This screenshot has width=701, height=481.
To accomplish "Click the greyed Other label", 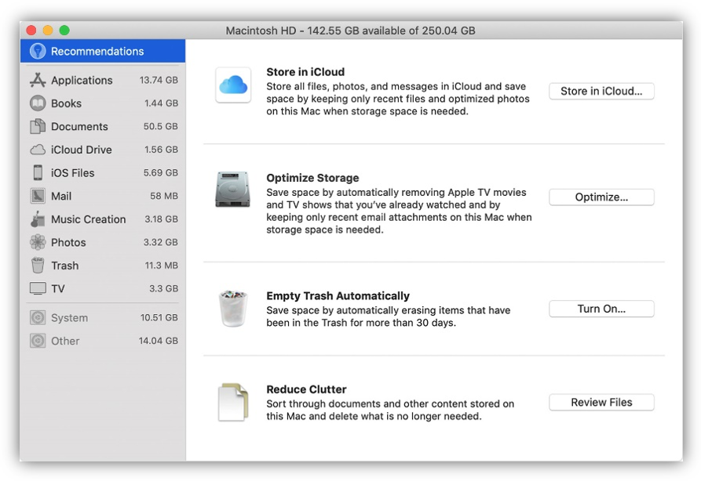I will (x=65, y=341).
